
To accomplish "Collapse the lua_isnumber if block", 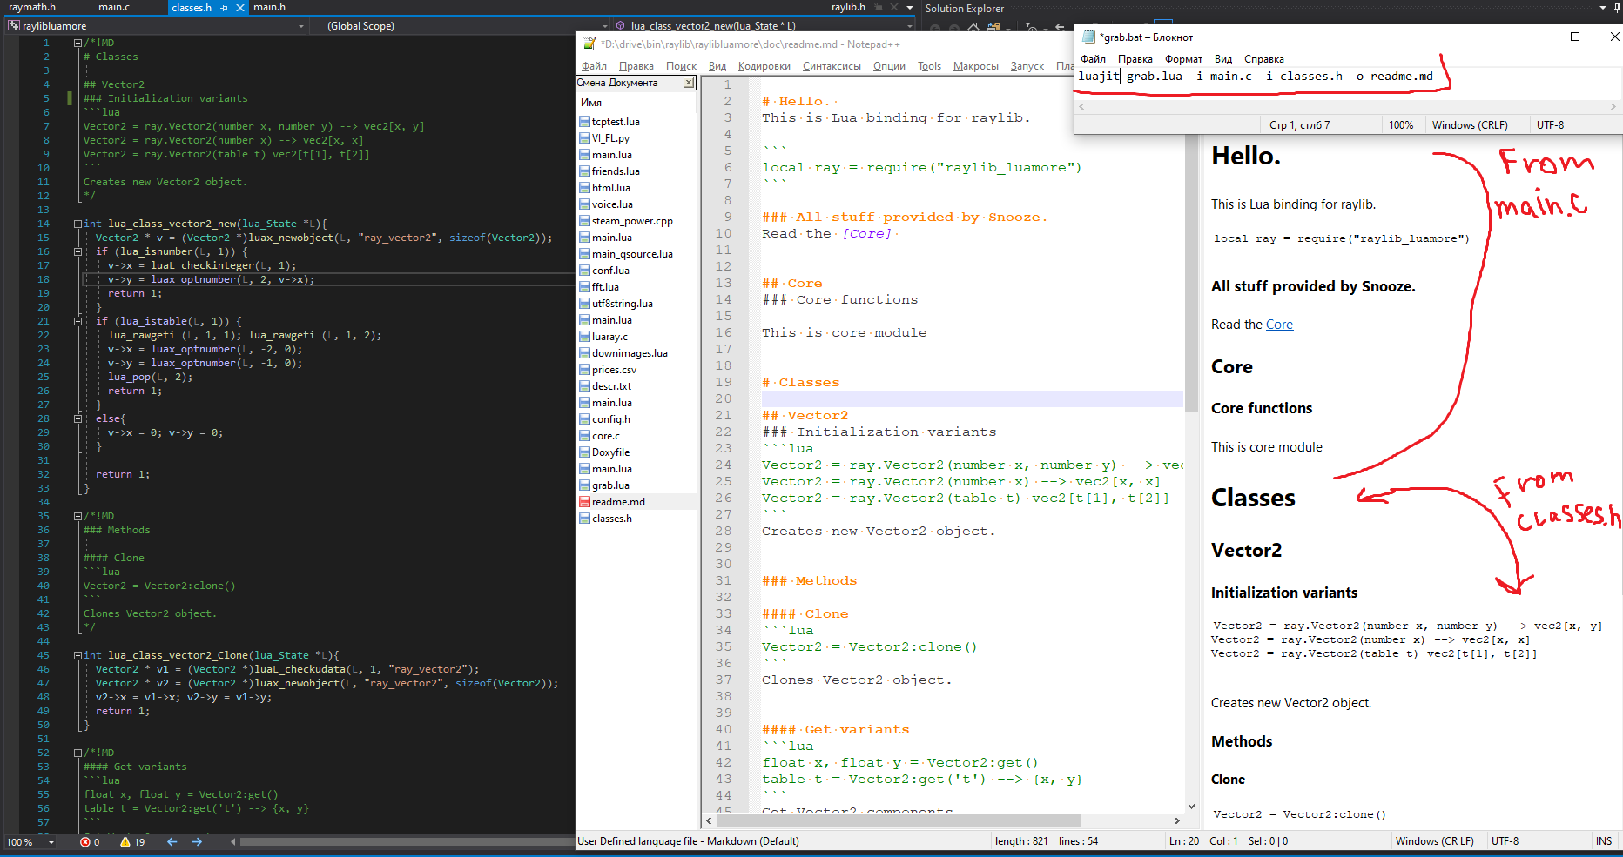I will tap(77, 251).
